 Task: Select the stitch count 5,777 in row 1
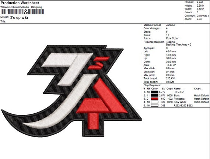coord(162,92)
